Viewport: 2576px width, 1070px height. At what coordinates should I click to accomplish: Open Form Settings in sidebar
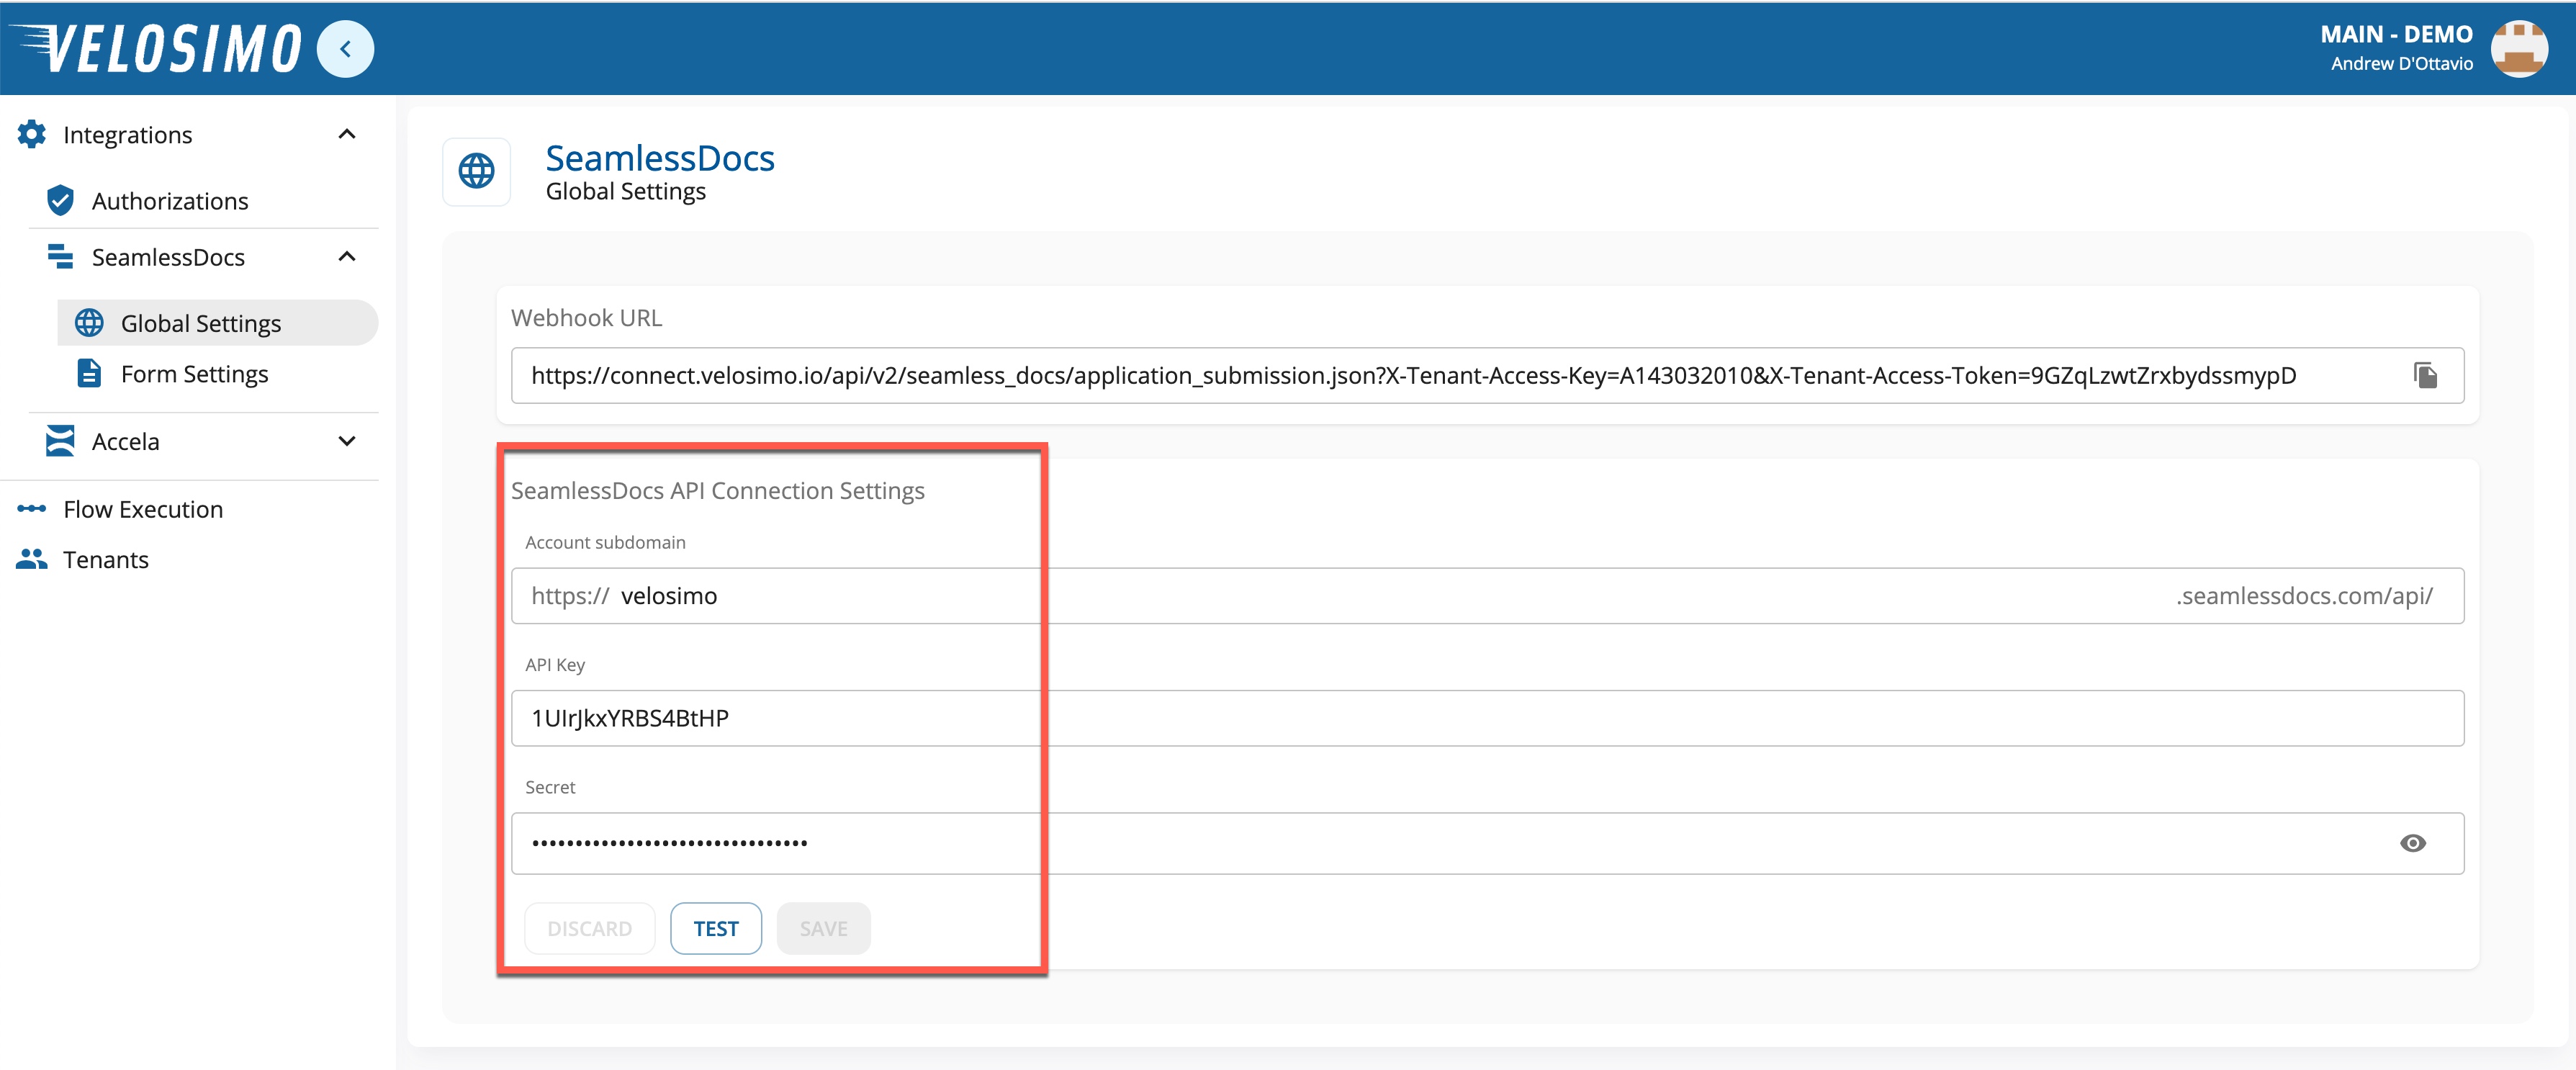click(x=194, y=374)
